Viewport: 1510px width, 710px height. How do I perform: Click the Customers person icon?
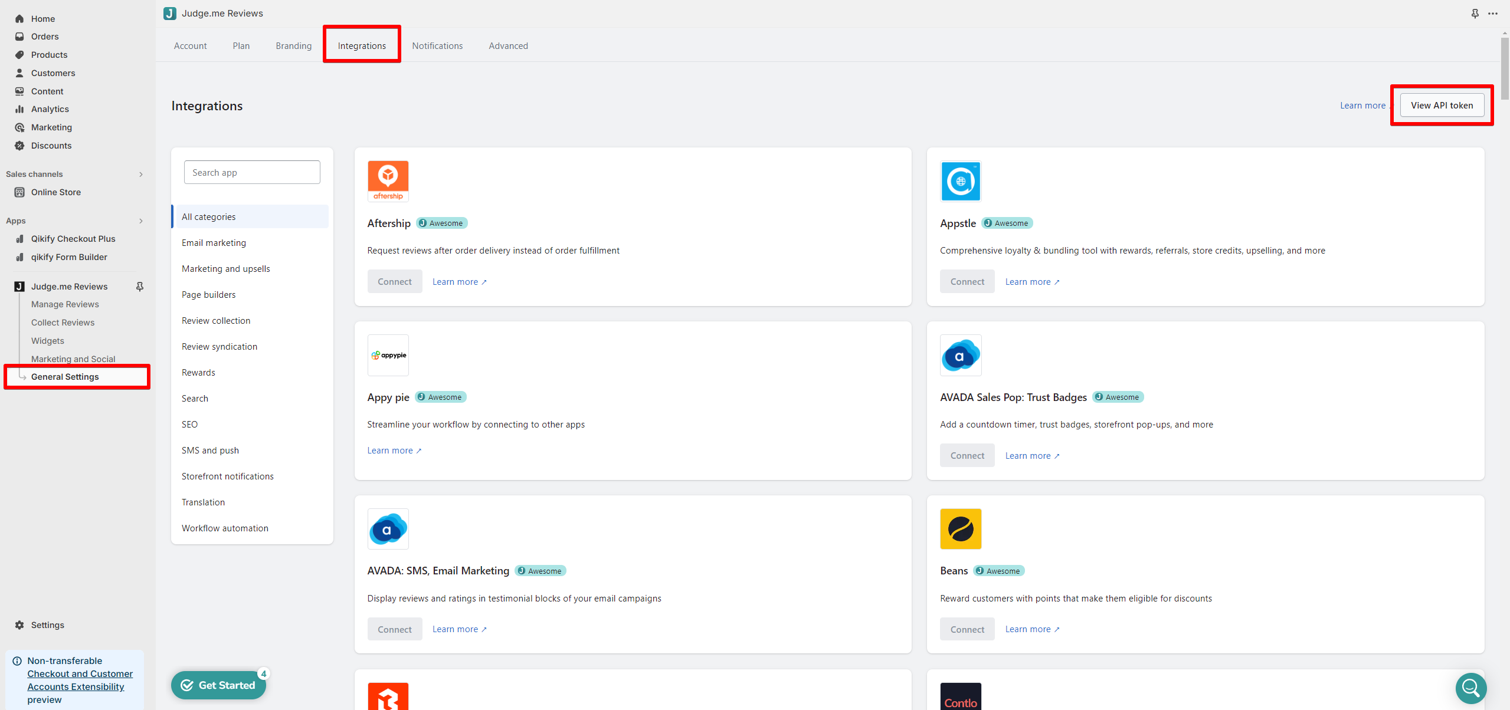19,73
